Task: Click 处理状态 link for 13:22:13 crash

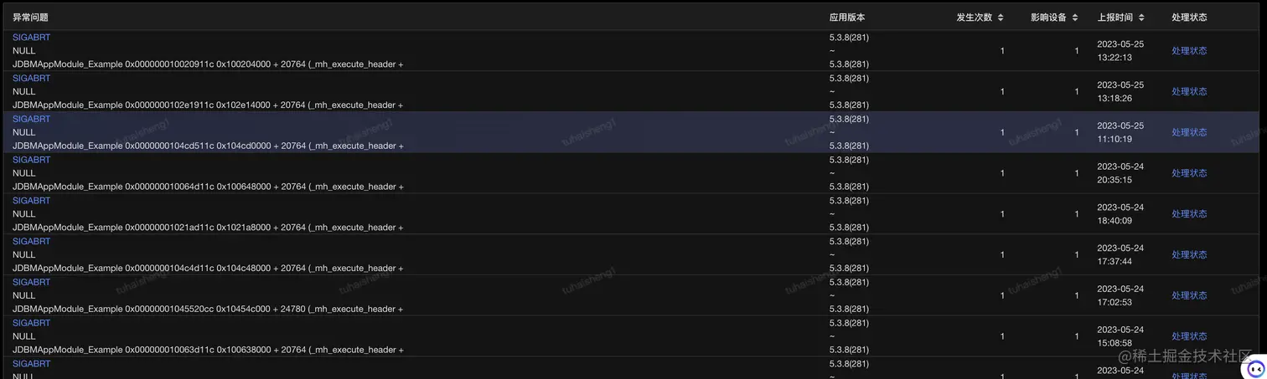Action: pyautogui.click(x=1189, y=51)
